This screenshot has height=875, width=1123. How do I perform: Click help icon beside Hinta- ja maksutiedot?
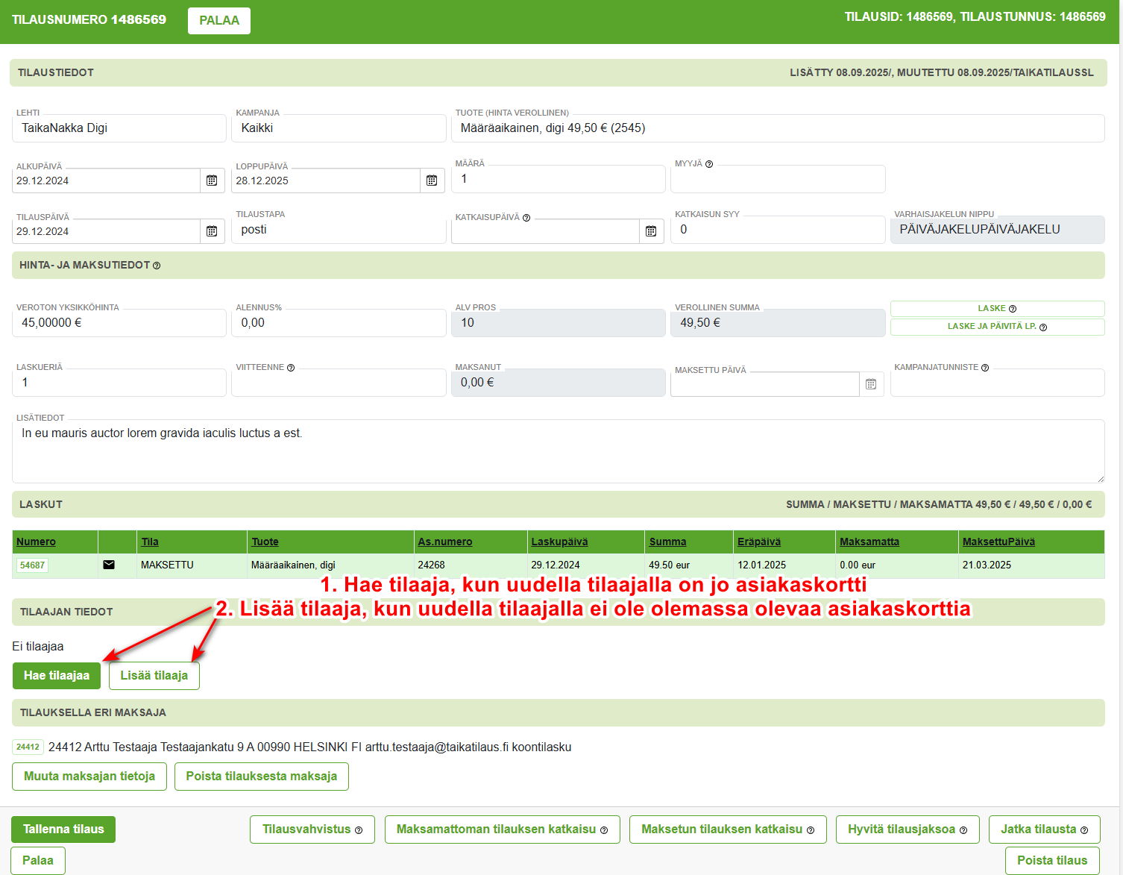[x=157, y=266]
